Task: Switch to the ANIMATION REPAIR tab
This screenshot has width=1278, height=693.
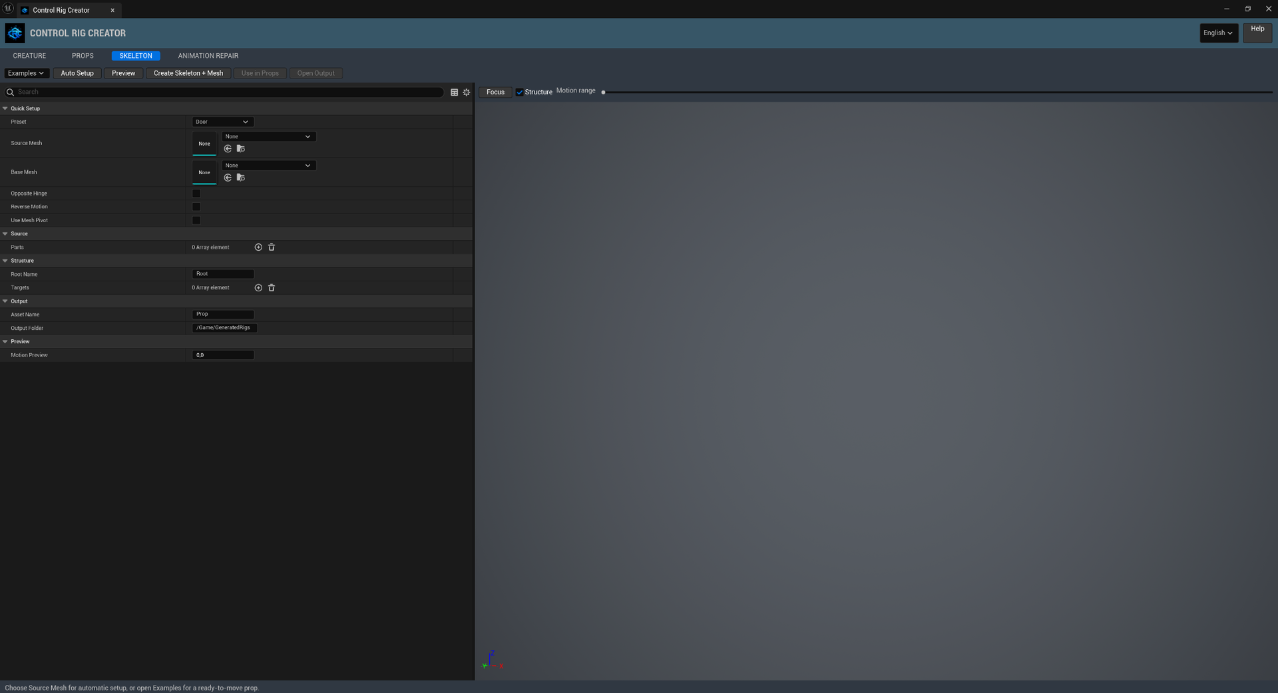Action: (x=208, y=56)
